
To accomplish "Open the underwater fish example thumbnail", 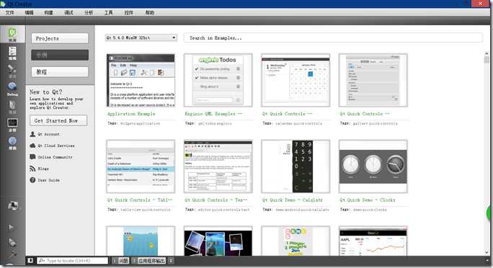I will pos(141,241).
